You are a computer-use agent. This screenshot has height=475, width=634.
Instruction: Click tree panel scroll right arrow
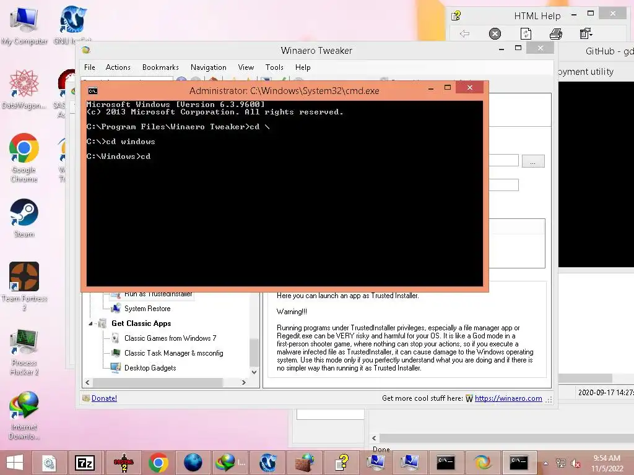coord(243,382)
